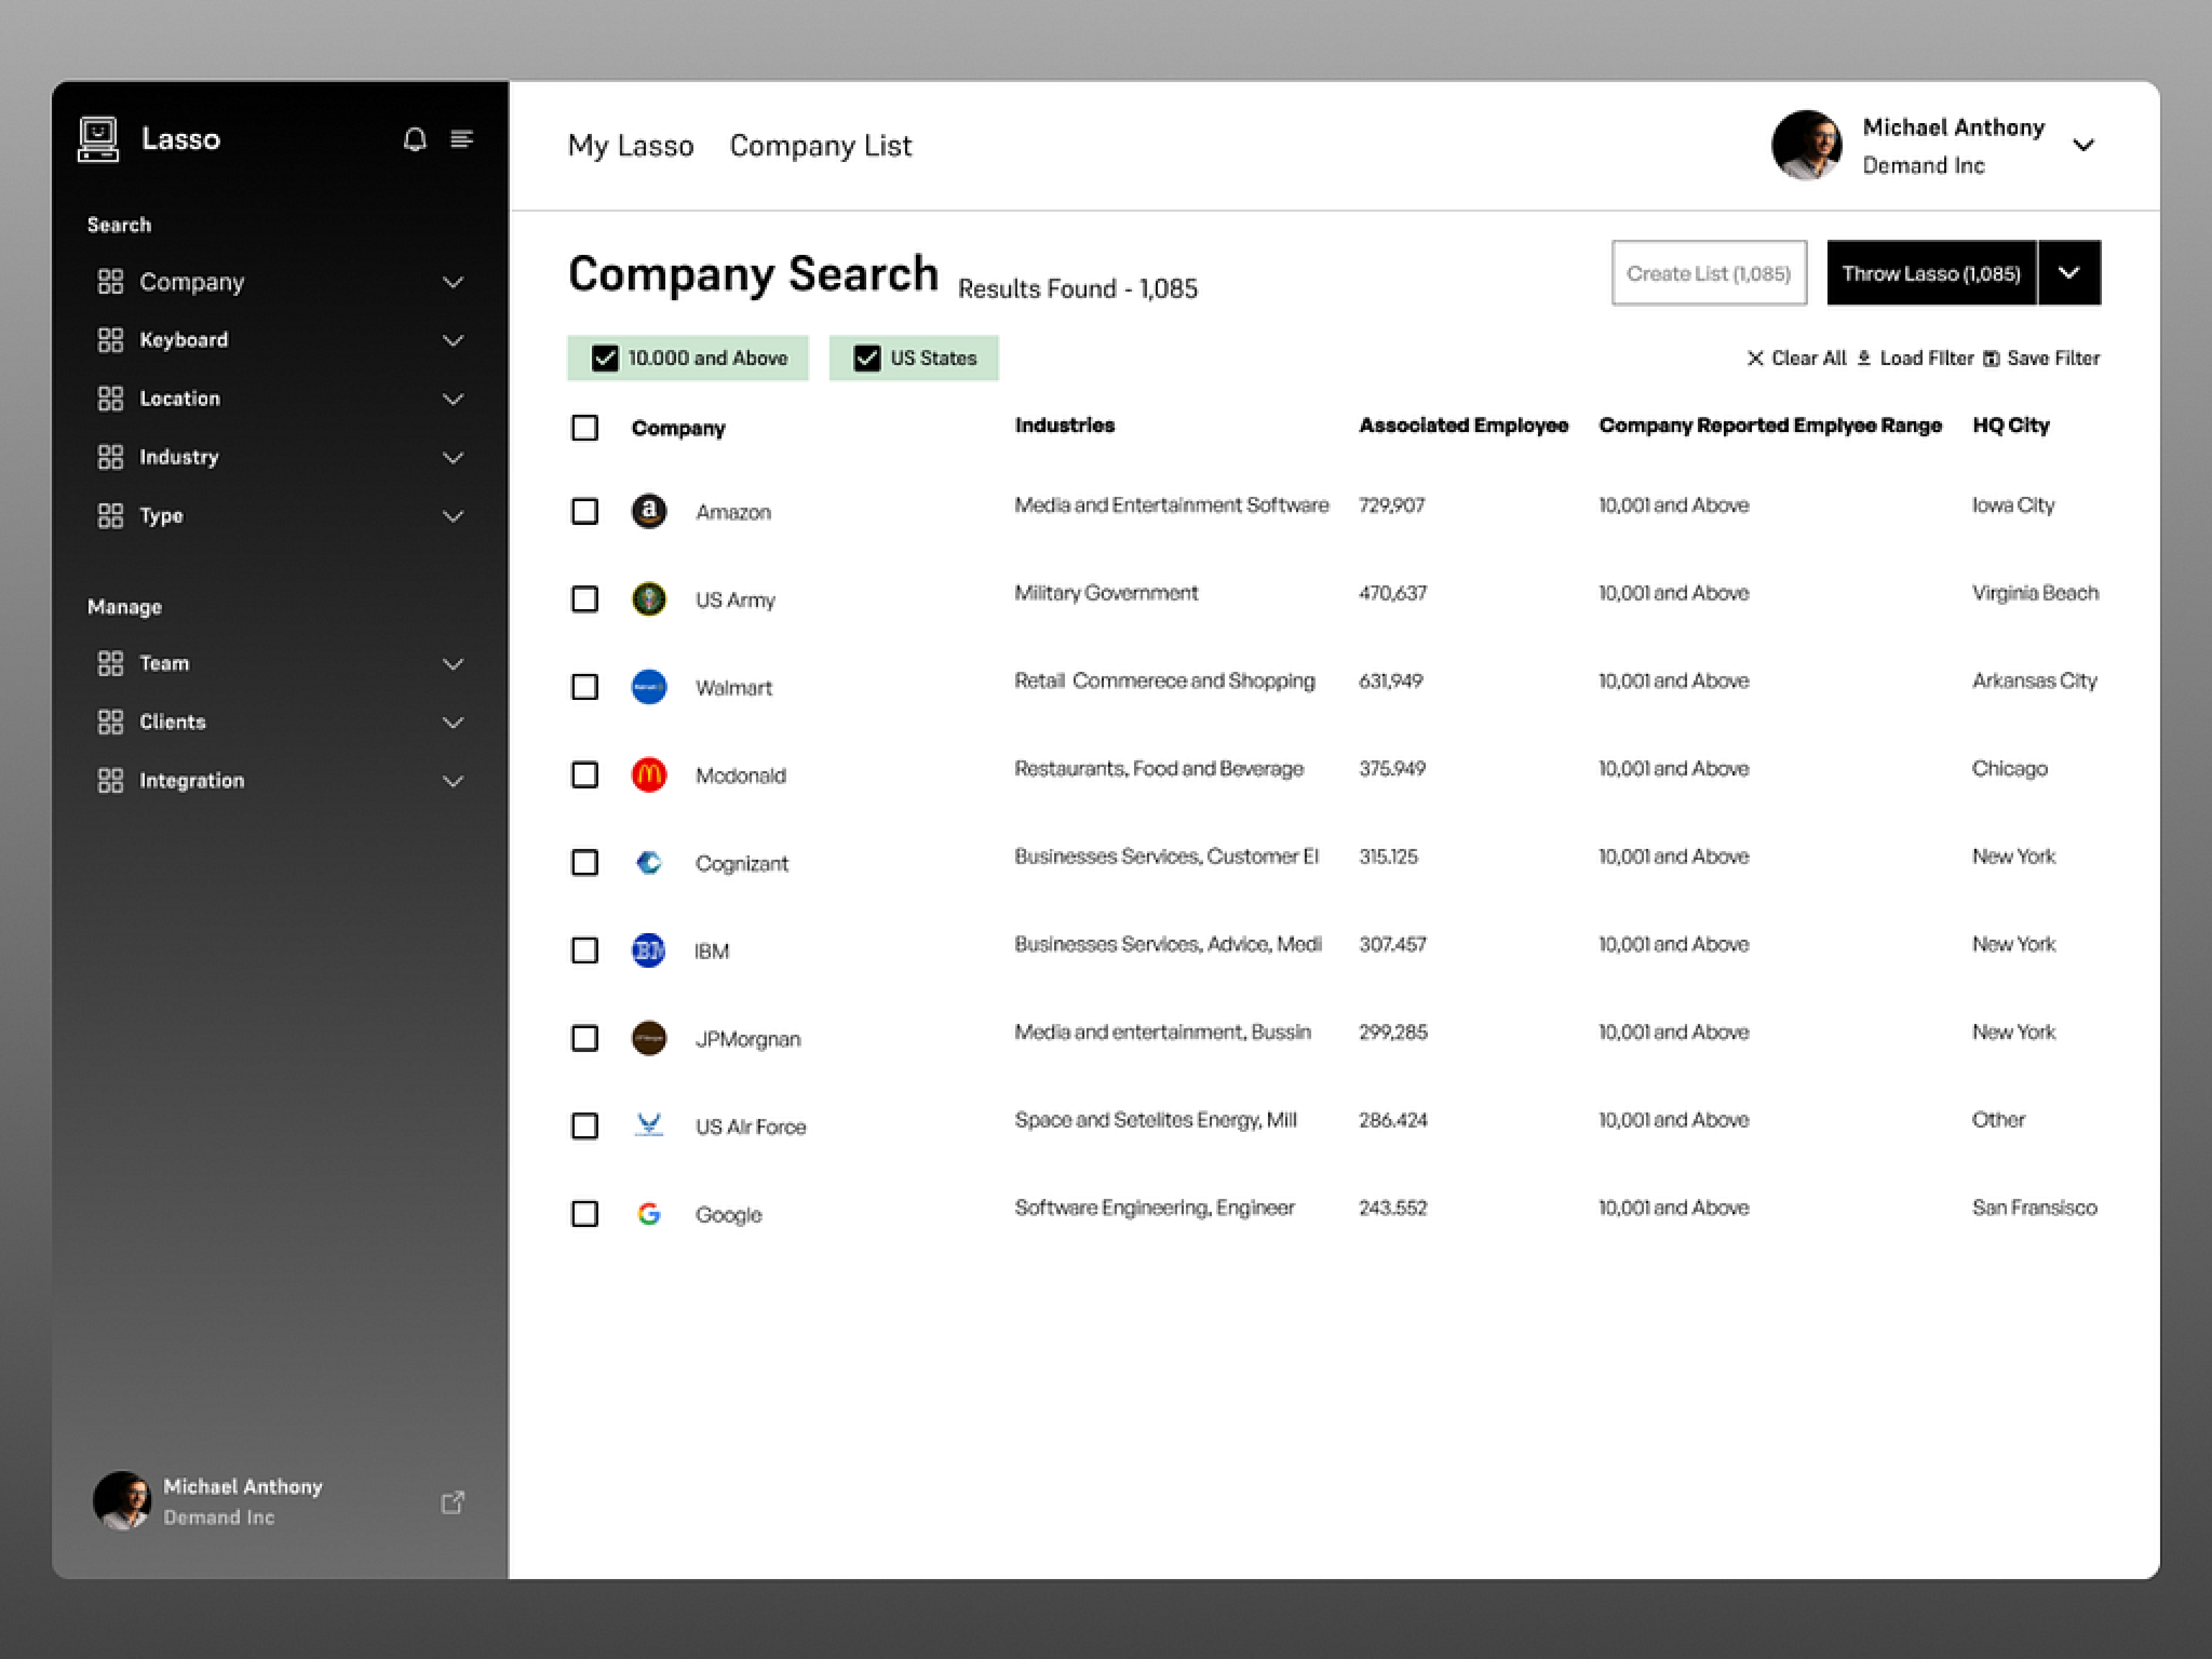This screenshot has width=2212, height=1659.
Task: Check the JPMorgnan row checkbox
Action: point(585,1038)
